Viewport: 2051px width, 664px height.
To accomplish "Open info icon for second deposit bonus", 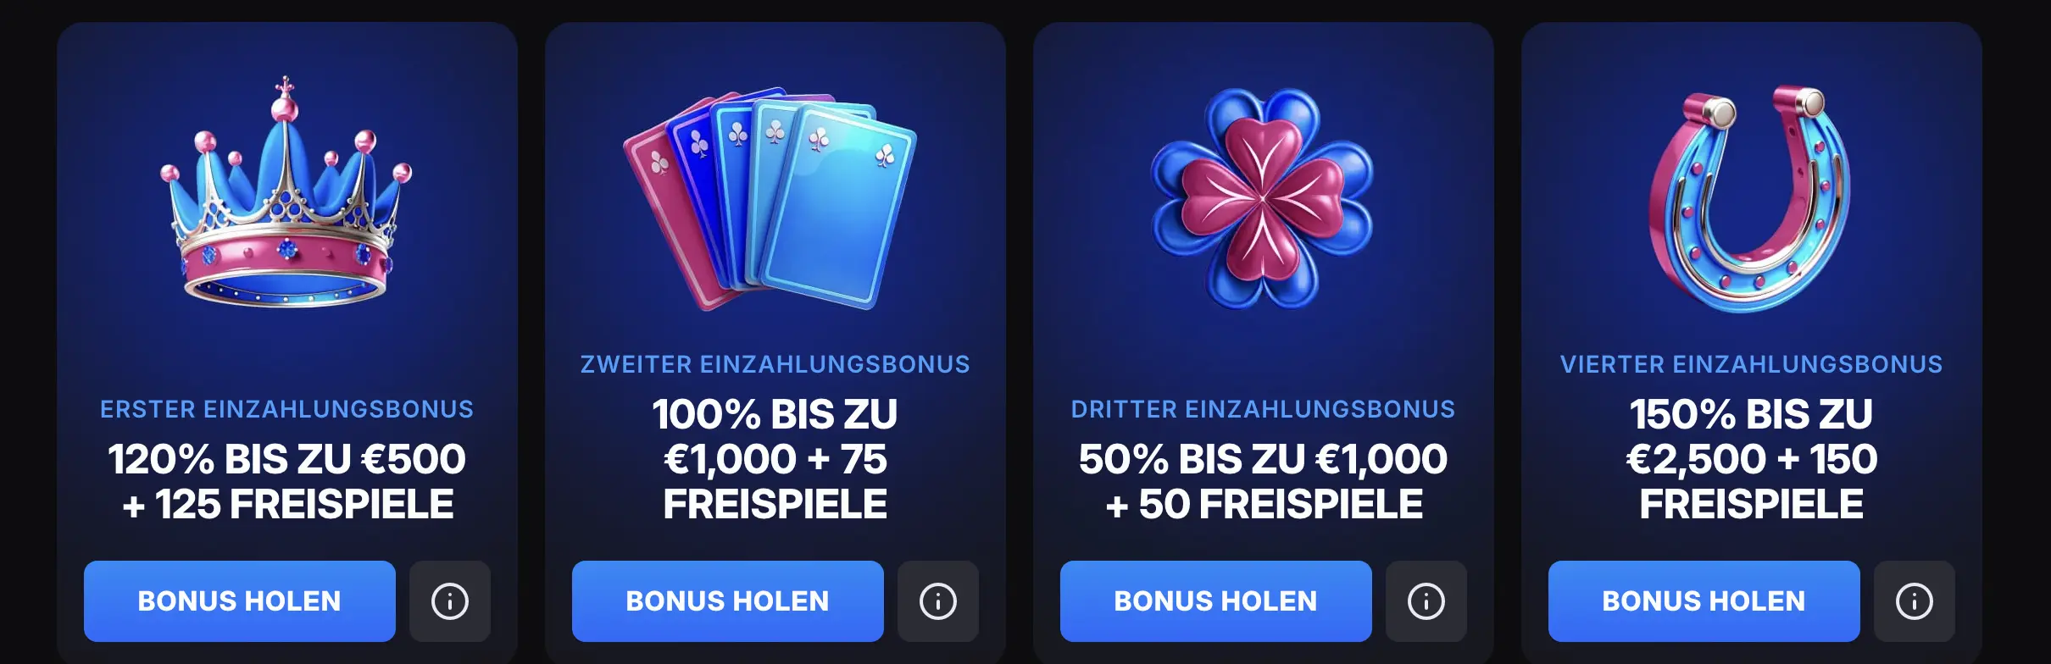I will click(938, 601).
